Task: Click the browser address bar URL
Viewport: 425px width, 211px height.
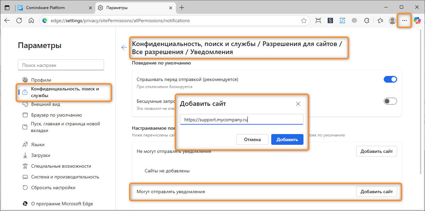Action: (x=120, y=20)
